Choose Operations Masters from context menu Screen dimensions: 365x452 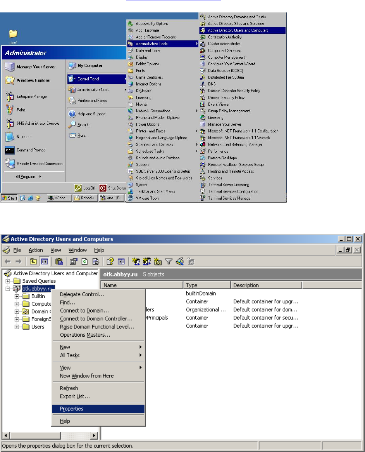coord(98,335)
